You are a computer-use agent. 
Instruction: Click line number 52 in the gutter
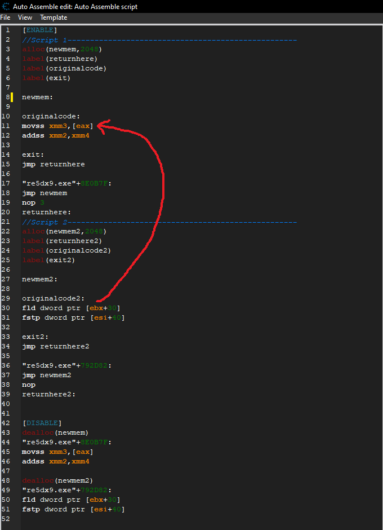click(x=8, y=519)
